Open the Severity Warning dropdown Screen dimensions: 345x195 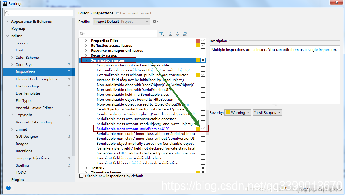click(x=238, y=112)
